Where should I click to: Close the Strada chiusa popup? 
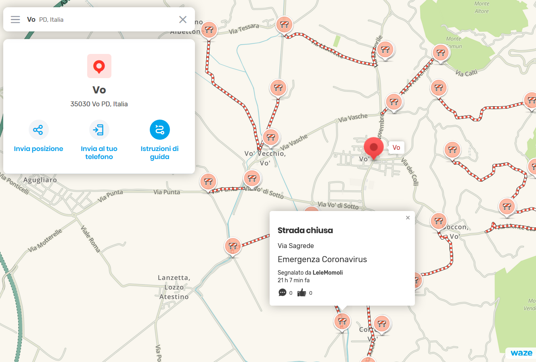point(408,217)
